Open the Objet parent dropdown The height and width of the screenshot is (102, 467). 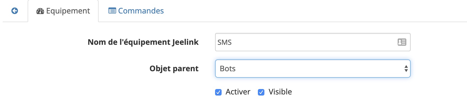pyautogui.click(x=313, y=69)
